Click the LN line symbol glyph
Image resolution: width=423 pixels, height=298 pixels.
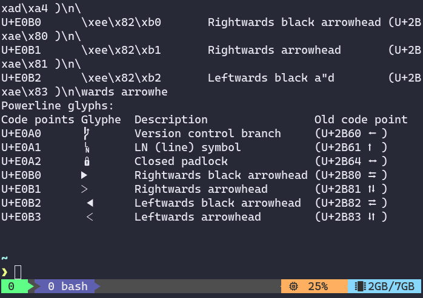click(87, 147)
